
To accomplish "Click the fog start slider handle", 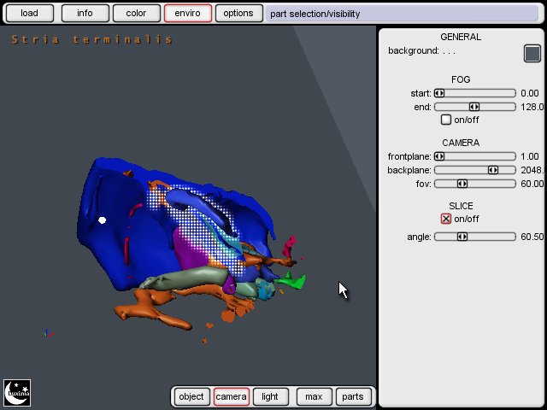I will click(439, 93).
